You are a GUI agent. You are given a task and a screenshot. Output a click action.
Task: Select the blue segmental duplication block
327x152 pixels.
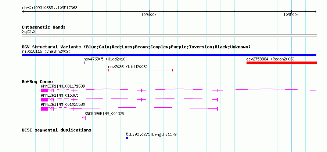(127, 138)
